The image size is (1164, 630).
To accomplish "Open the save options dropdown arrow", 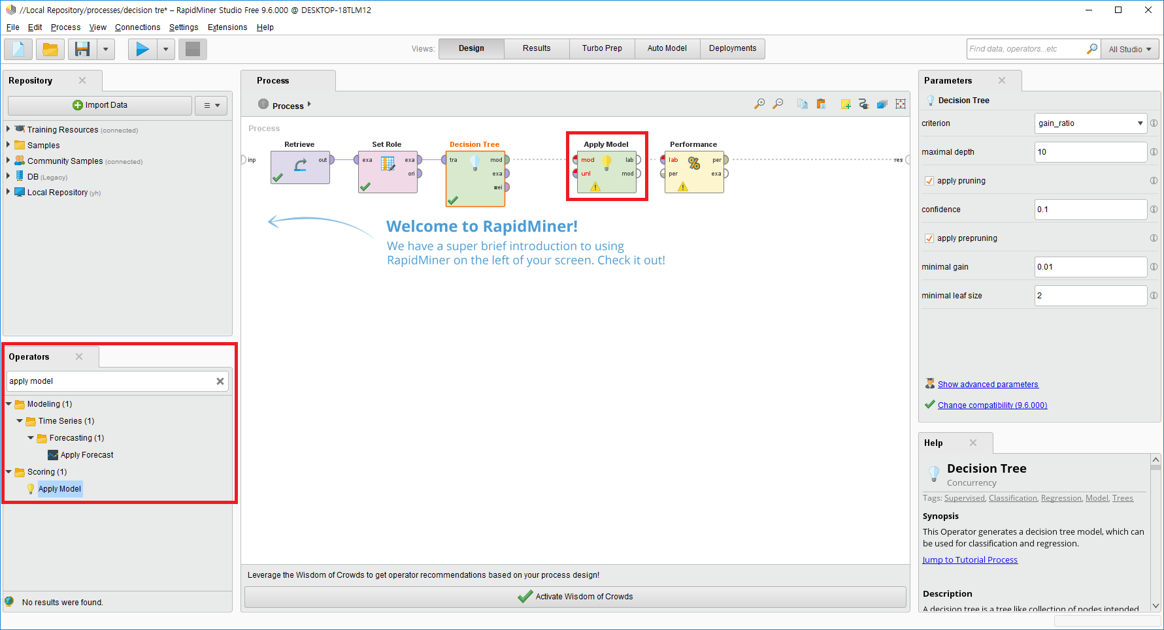I will point(106,49).
